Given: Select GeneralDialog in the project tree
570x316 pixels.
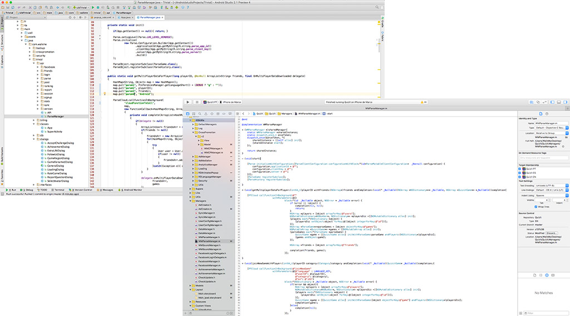Looking at the screenshot, I should [x=55, y=166].
